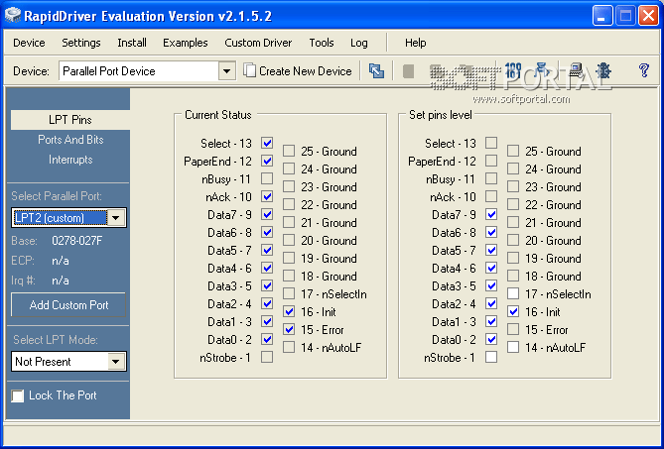
Task: Check 14 - nAutoLF in Set pins level
Action: click(513, 347)
